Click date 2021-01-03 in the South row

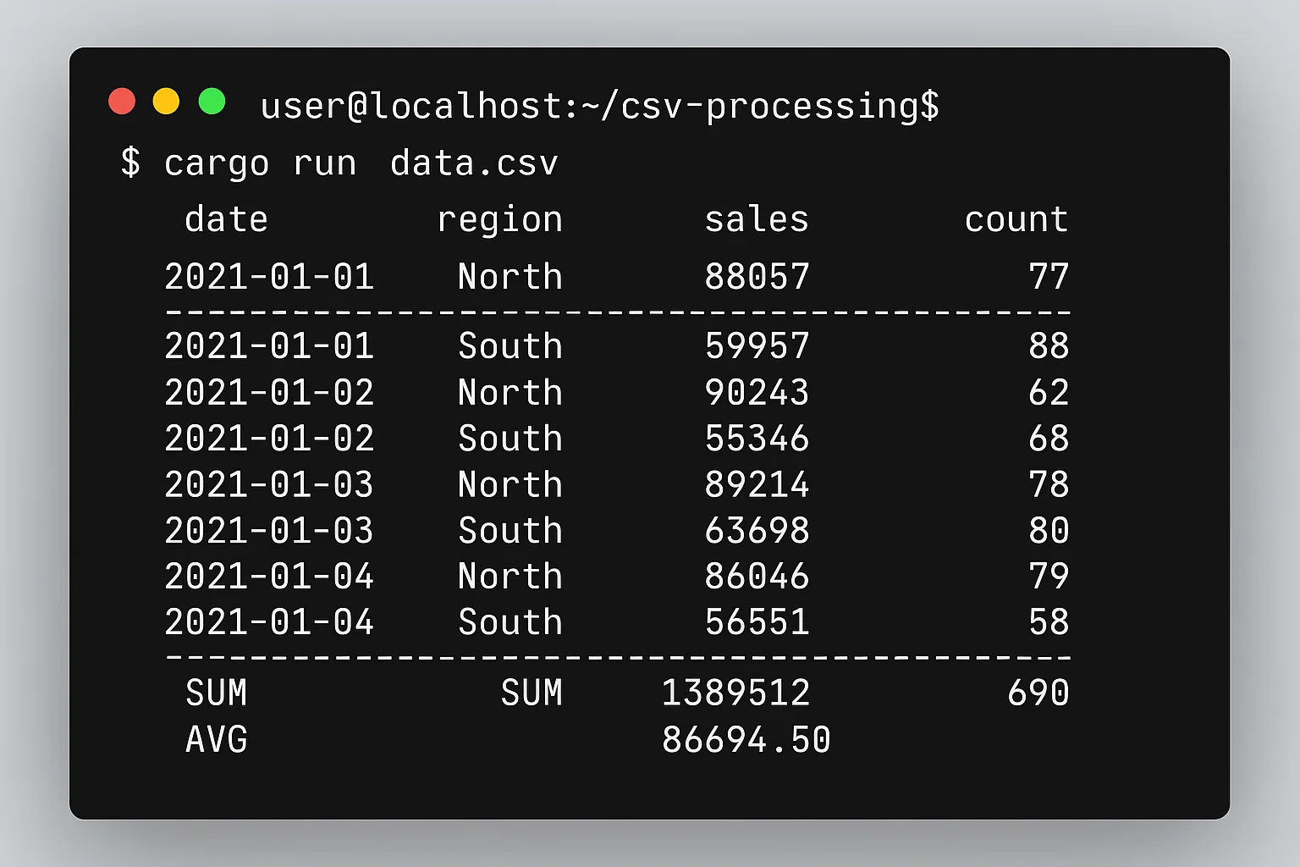pyautogui.click(x=269, y=531)
